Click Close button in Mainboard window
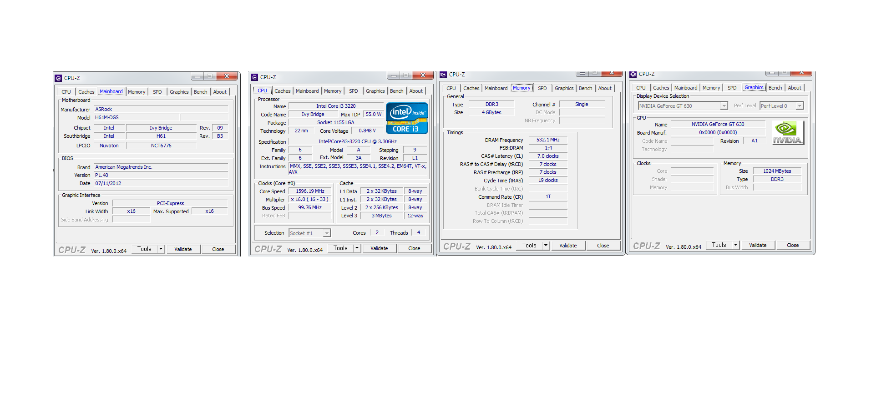The image size is (871, 407). [x=218, y=249]
